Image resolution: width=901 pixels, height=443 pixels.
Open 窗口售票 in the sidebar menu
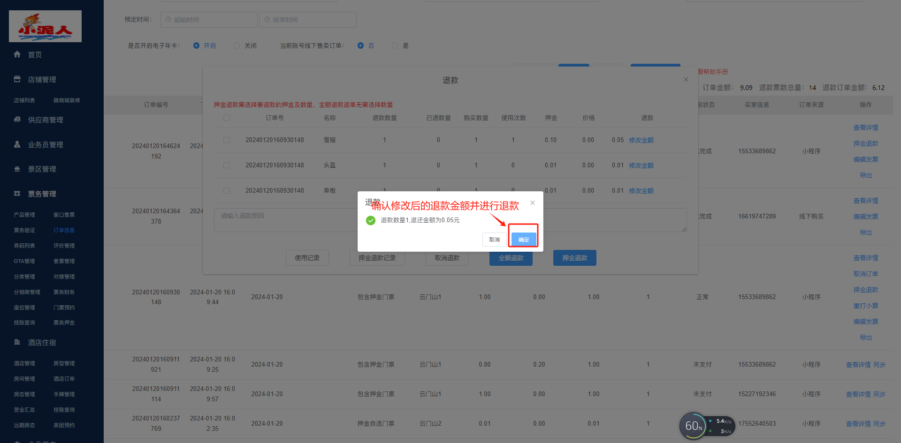coord(64,215)
